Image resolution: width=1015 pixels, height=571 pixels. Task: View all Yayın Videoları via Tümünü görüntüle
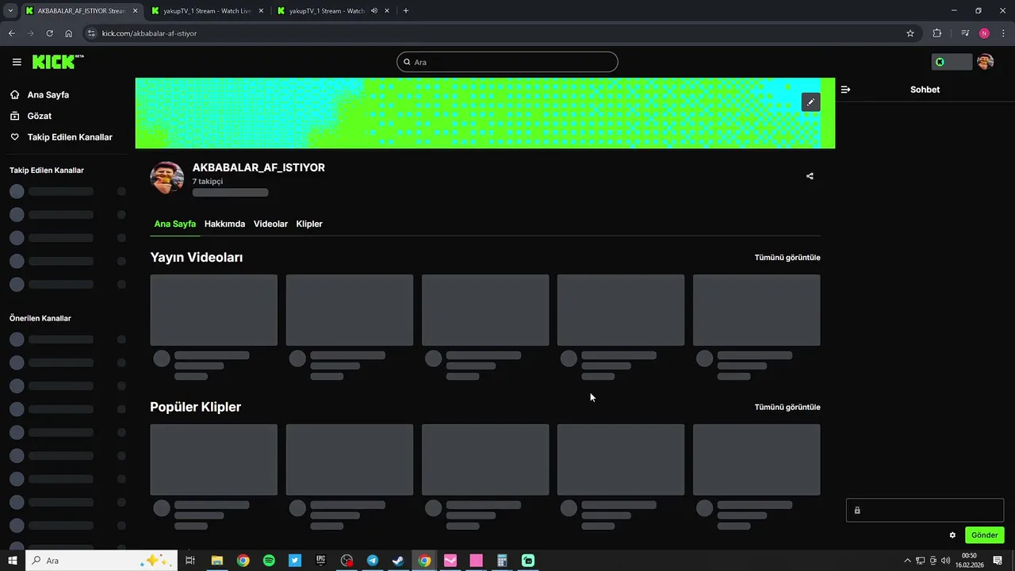(787, 258)
